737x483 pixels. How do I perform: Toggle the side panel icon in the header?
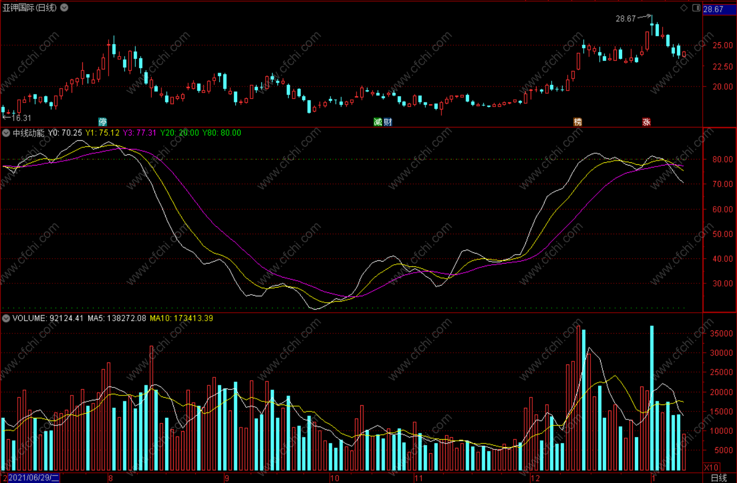point(696,7)
